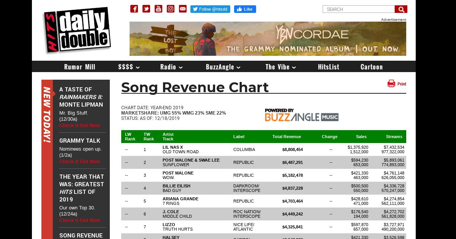The width and height of the screenshot is (456, 239).
Task: Click total revenue $8,808,454
Action: 293,149
